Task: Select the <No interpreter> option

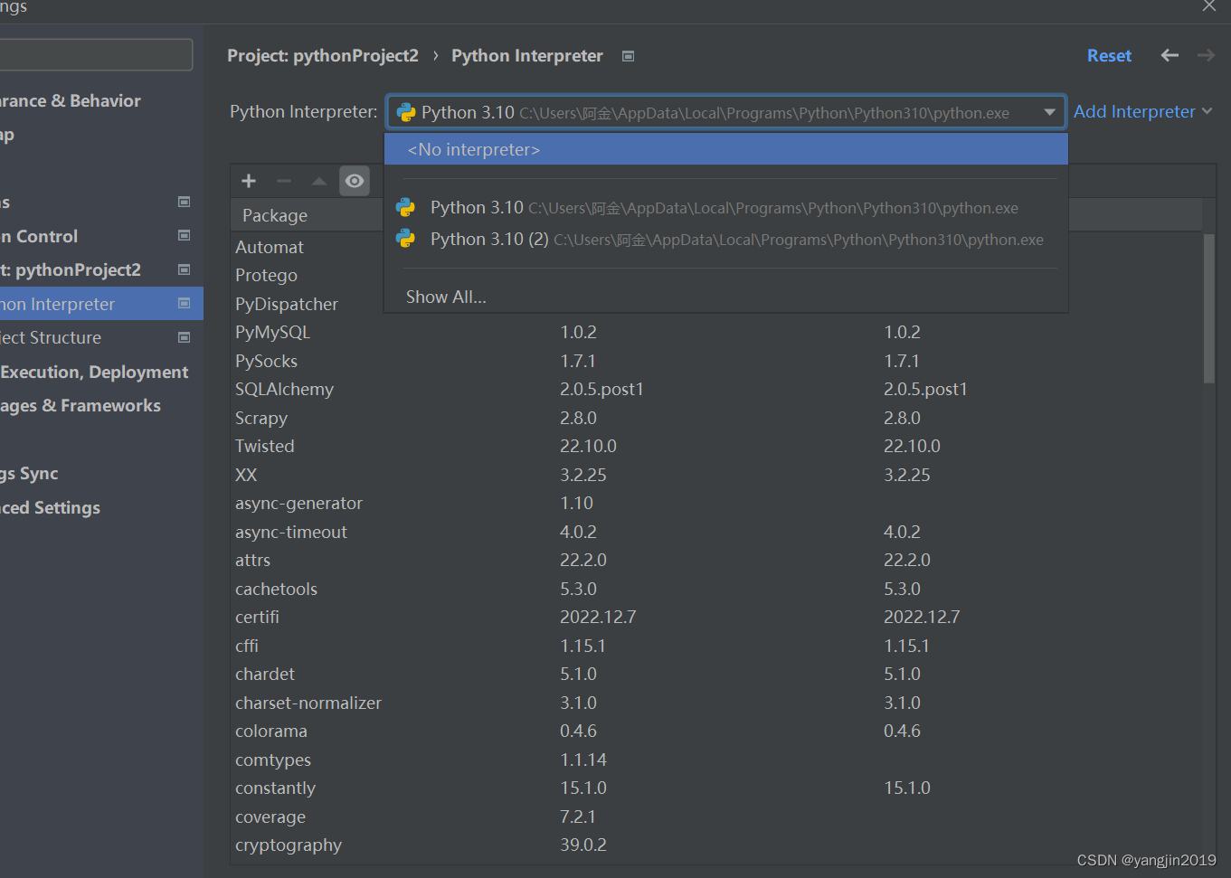Action: (x=726, y=149)
